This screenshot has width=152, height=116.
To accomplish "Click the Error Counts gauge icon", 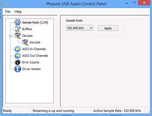I will [x=17, y=62].
